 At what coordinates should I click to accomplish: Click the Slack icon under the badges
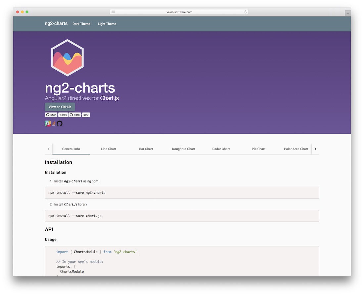[48, 123]
